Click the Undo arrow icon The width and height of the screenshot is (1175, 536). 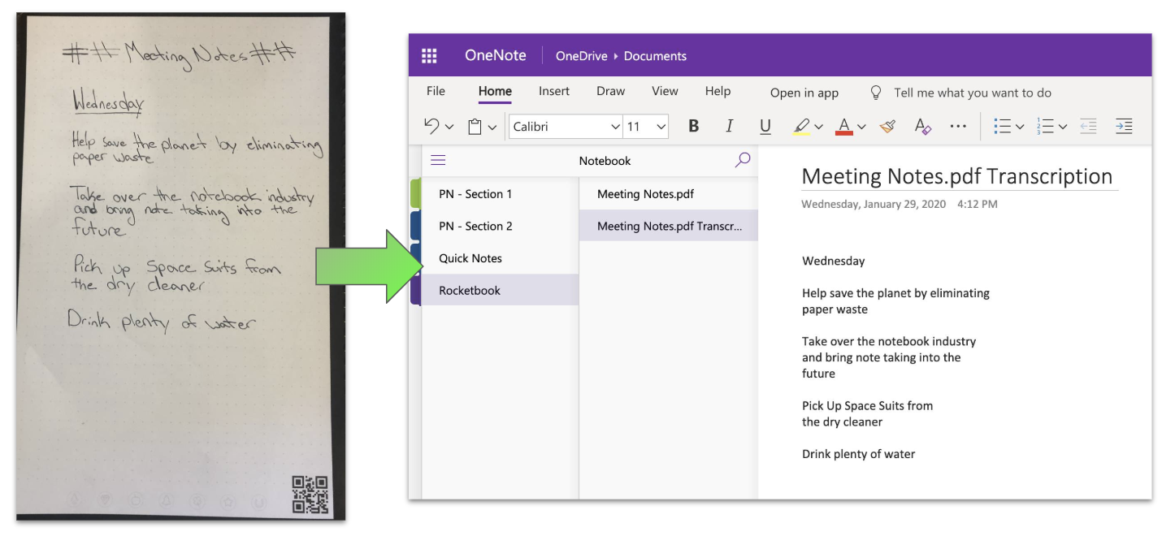[431, 126]
